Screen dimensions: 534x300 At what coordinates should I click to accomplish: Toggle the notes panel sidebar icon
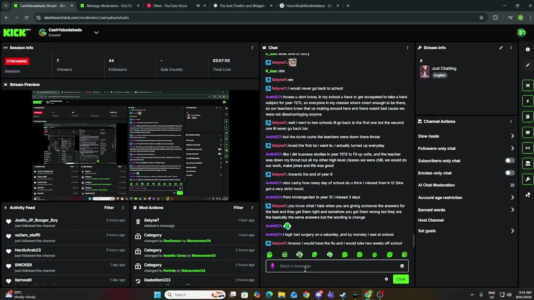528,117
